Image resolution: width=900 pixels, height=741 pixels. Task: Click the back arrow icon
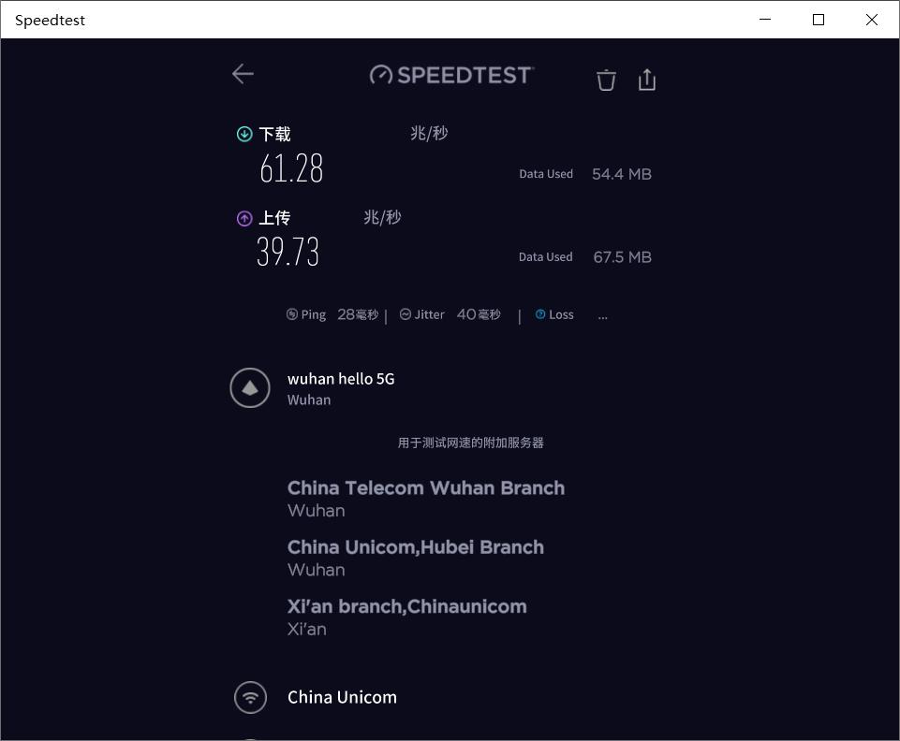click(243, 74)
